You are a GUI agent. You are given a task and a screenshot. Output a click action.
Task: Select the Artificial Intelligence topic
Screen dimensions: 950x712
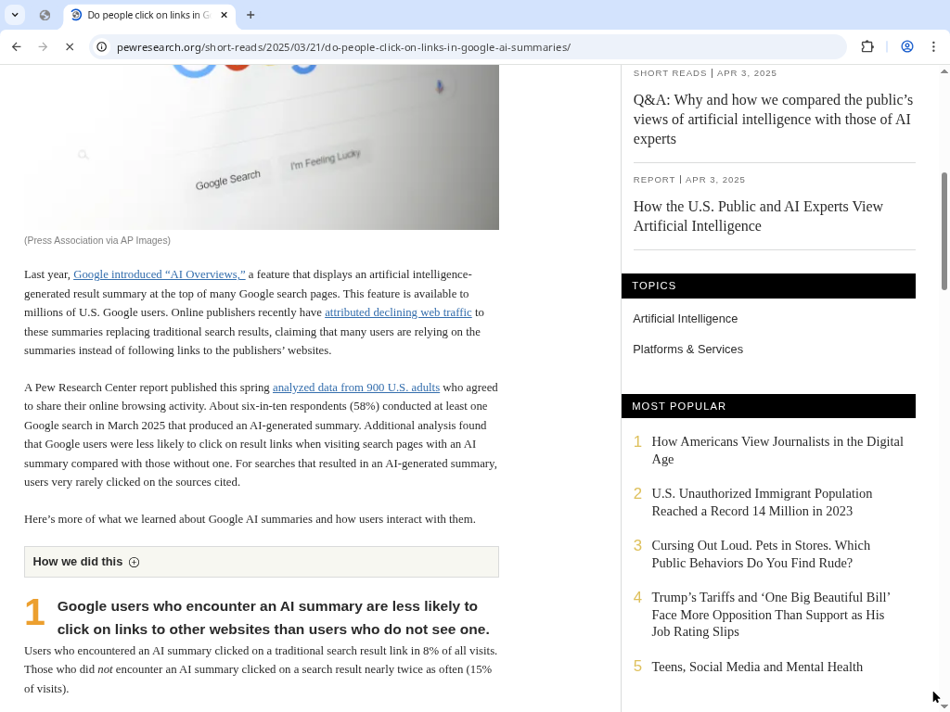(686, 319)
